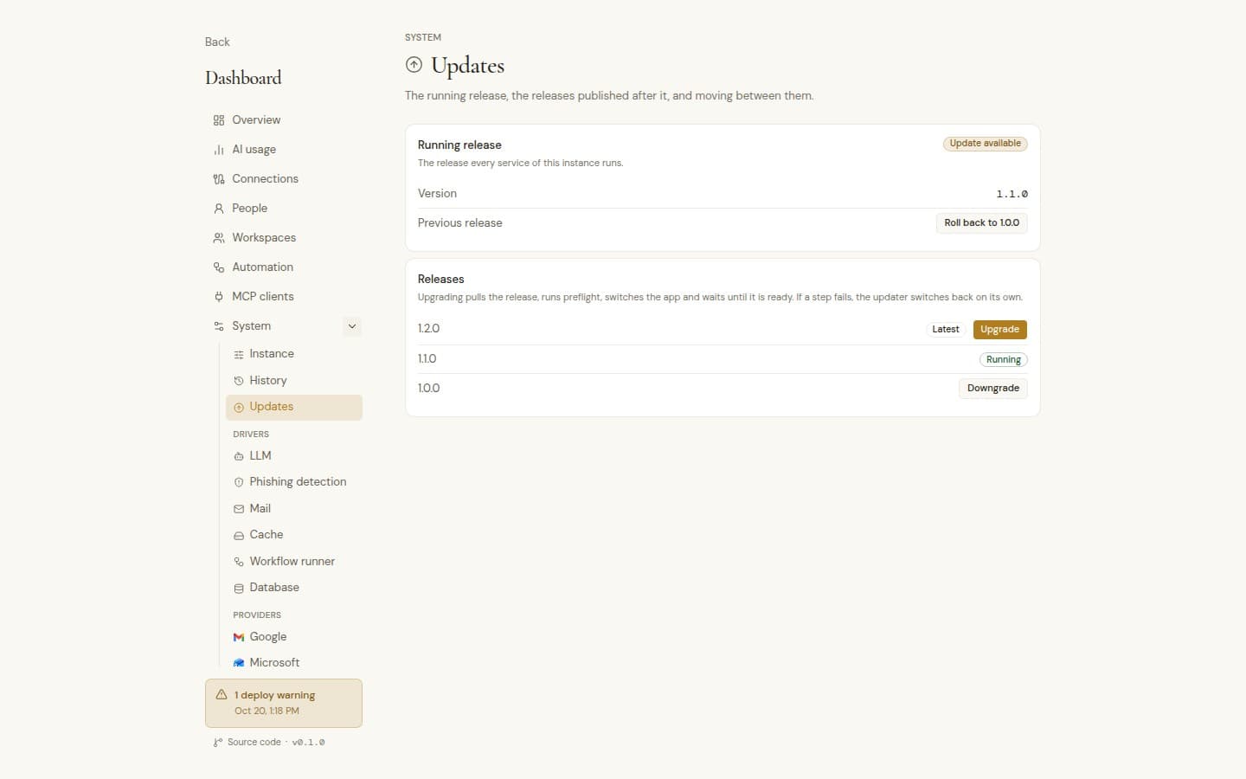Click the deploy warning triangle icon
This screenshot has height=779, width=1246.
[222, 694]
